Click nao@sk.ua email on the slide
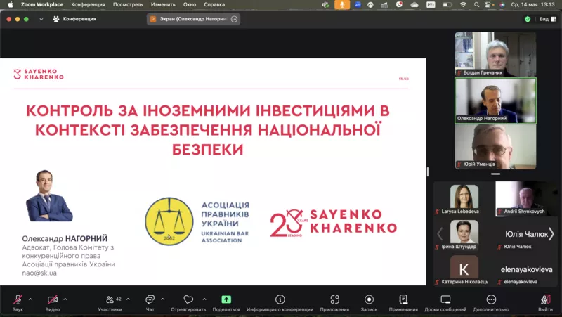This screenshot has width=562, height=317. point(39,273)
